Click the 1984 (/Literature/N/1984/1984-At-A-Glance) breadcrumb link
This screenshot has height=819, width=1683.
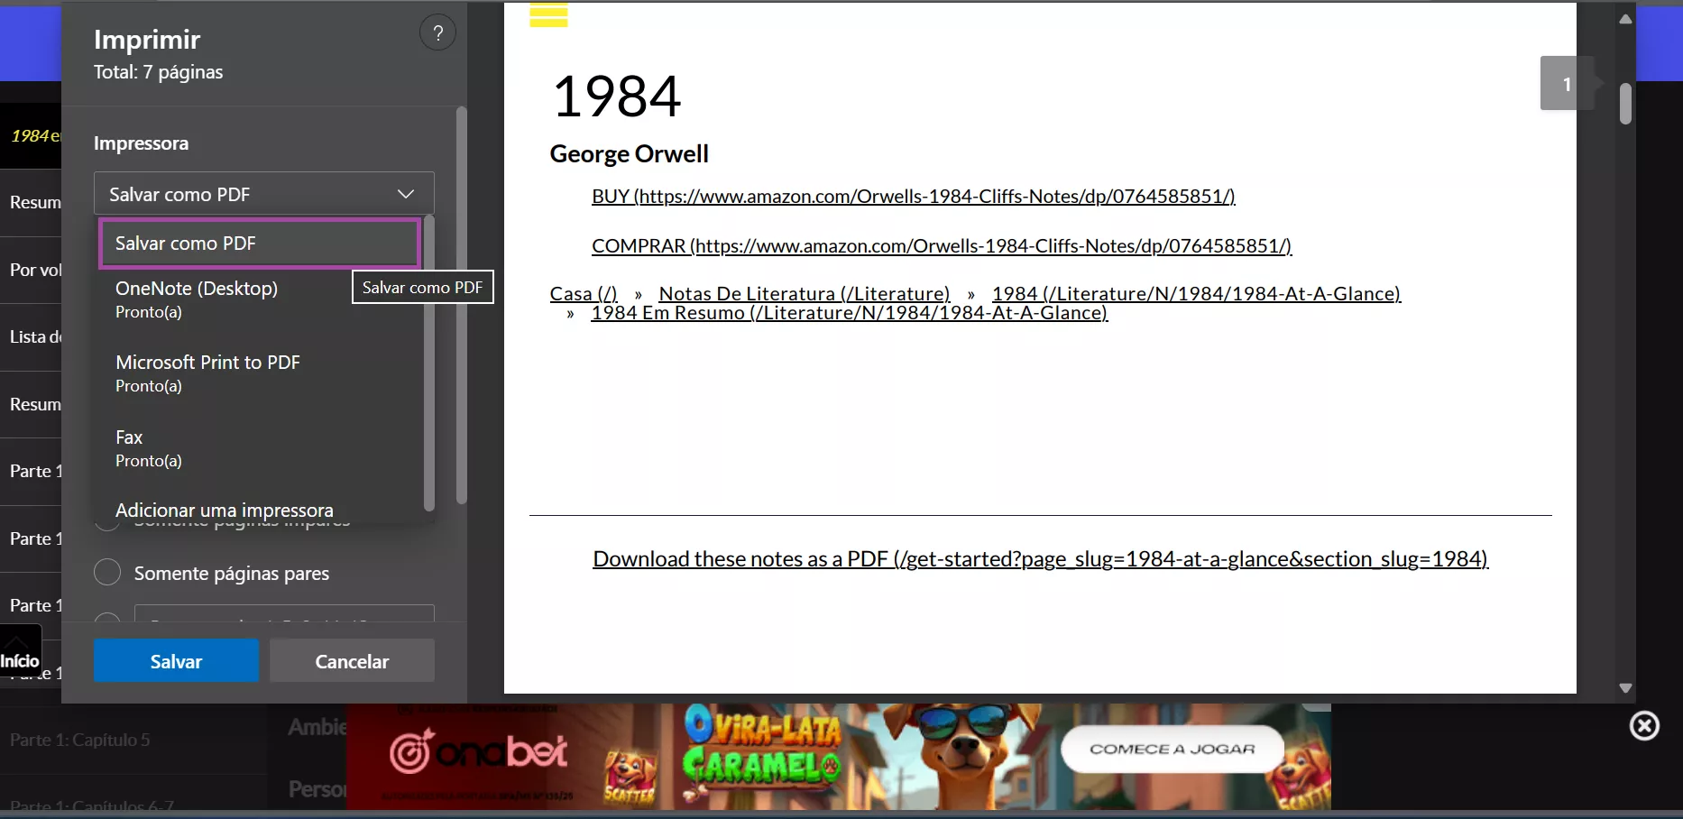pos(1196,293)
